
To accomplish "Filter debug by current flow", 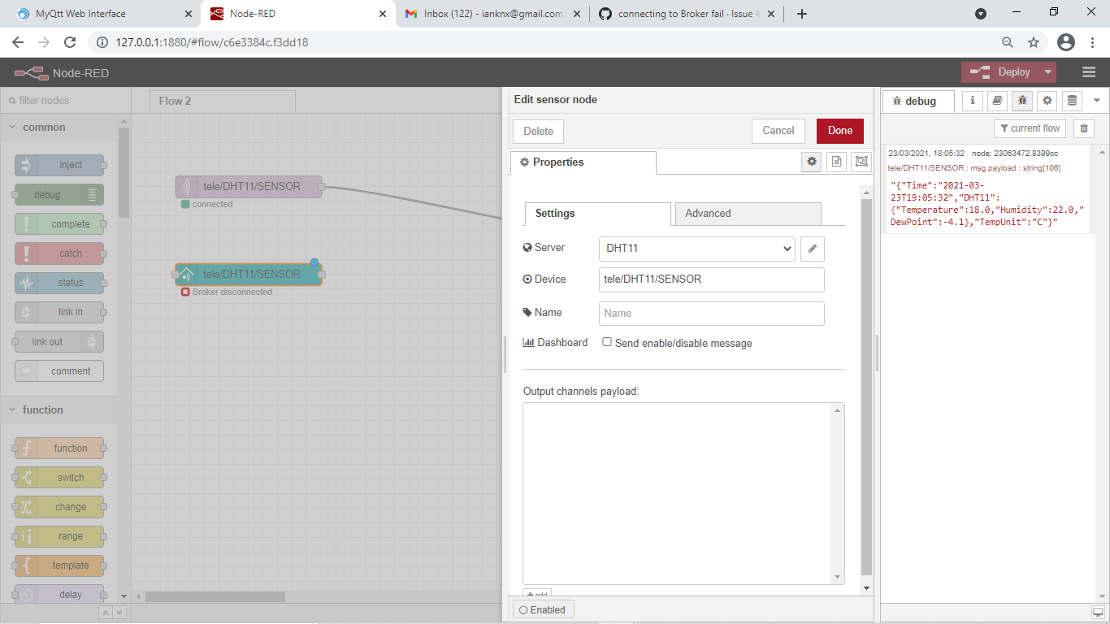I will pyautogui.click(x=1030, y=128).
